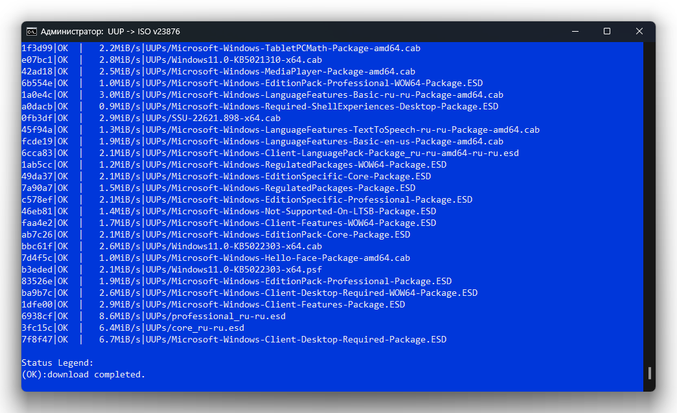Viewport: 677px width, 413px height.
Task: Click the MediaPlayer-Package-amd64.cab line
Action: 218,72
